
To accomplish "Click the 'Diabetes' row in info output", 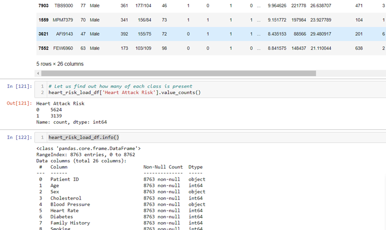I will tap(121, 216).
